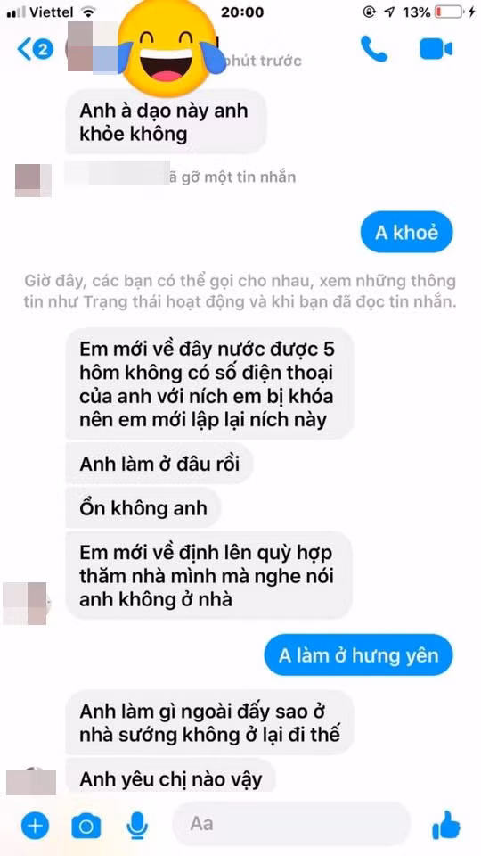Send a thumbs-up like

445,825
